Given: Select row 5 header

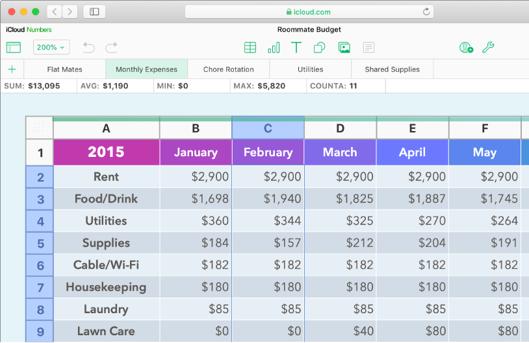Looking at the screenshot, I should 40,243.
